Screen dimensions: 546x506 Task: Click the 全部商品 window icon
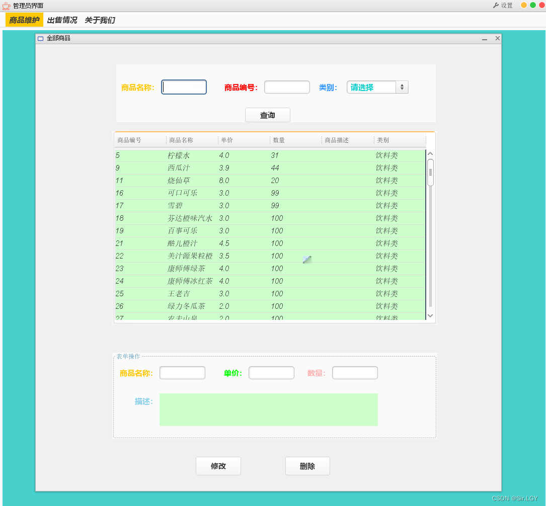click(41, 38)
